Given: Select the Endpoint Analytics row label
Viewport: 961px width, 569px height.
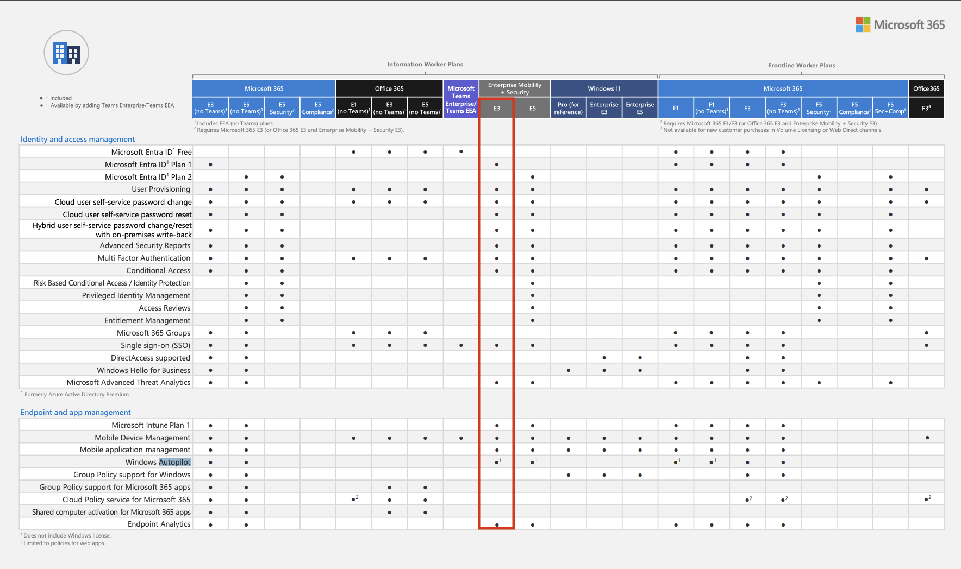Looking at the screenshot, I should click(x=159, y=524).
